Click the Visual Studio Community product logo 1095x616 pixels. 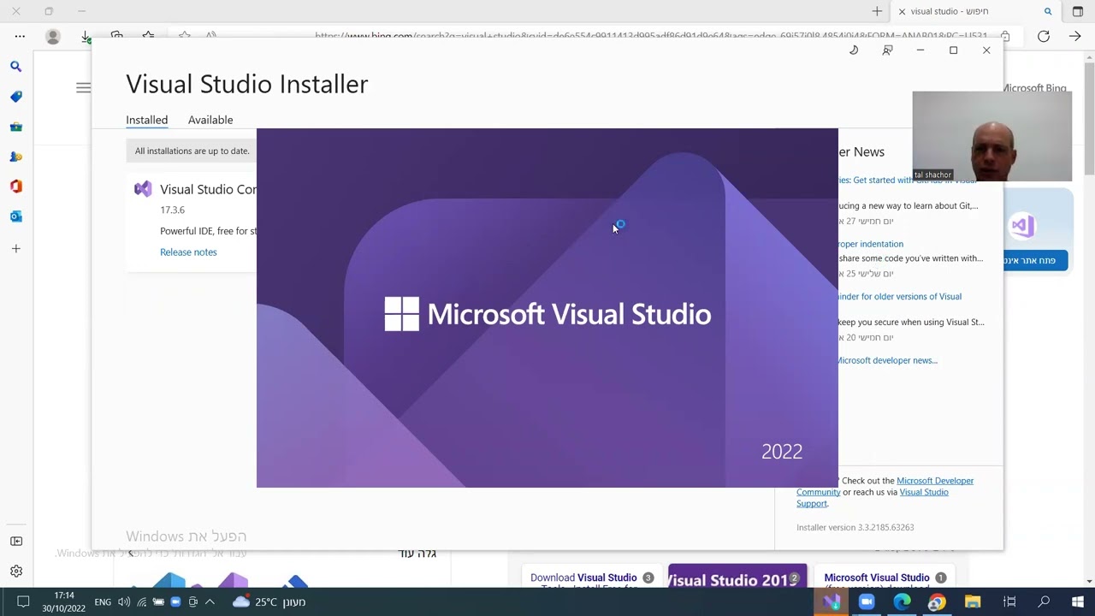click(x=143, y=189)
